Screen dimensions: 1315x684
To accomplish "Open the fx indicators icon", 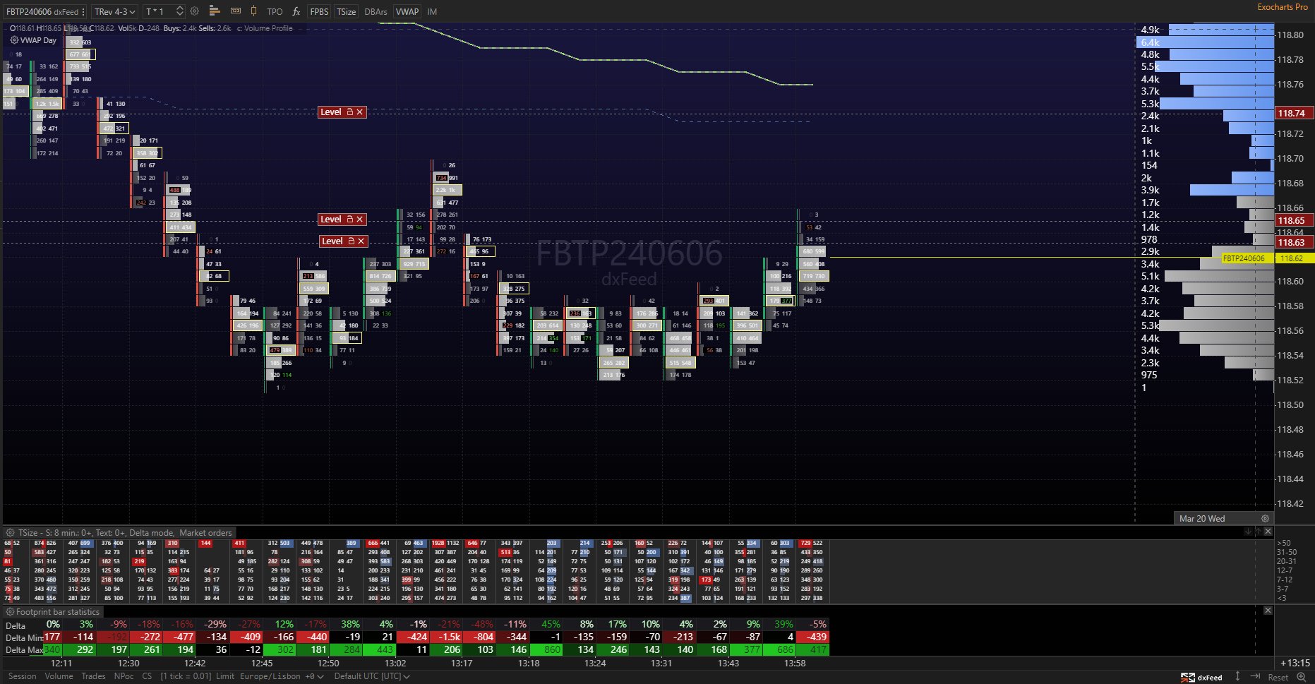I will pyautogui.click(x=296, y=11).
